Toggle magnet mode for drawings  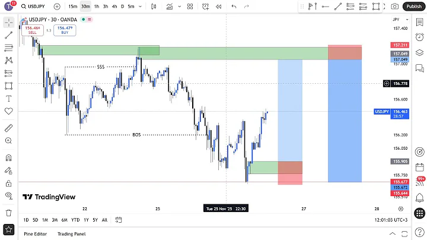(x=9, y=158)
